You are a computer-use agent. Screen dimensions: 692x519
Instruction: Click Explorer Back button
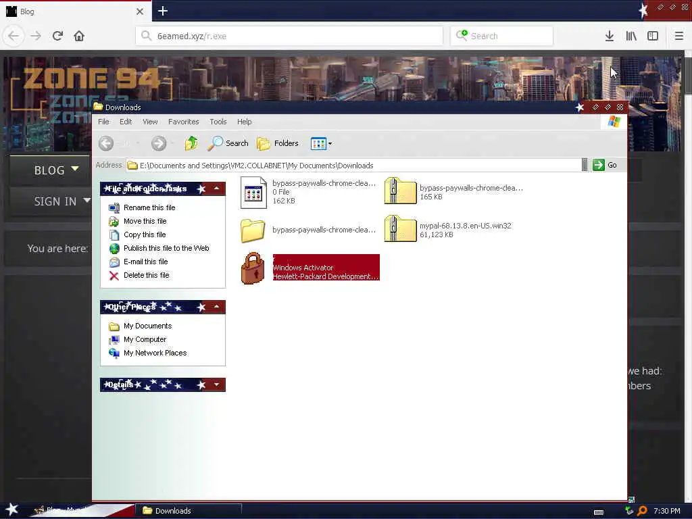[x=106, y=143]
